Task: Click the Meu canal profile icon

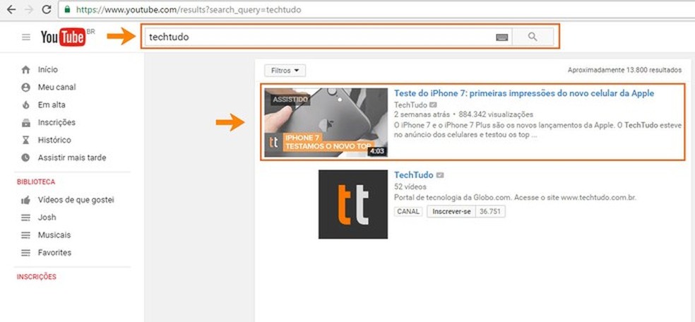Action: pyautogui.click(x=25, y=88)
